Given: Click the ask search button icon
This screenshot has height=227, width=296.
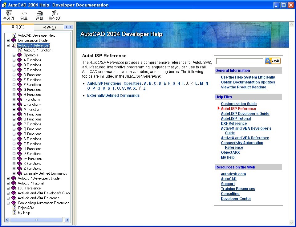Looking at the screenshot, I should (x=273, y=61).
